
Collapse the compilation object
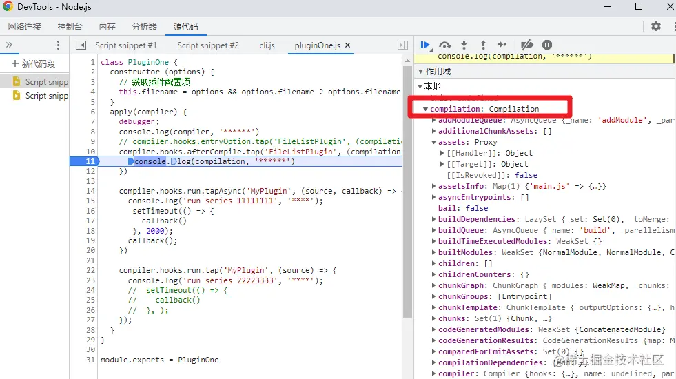pyautogui.click(x=426, y=109)
